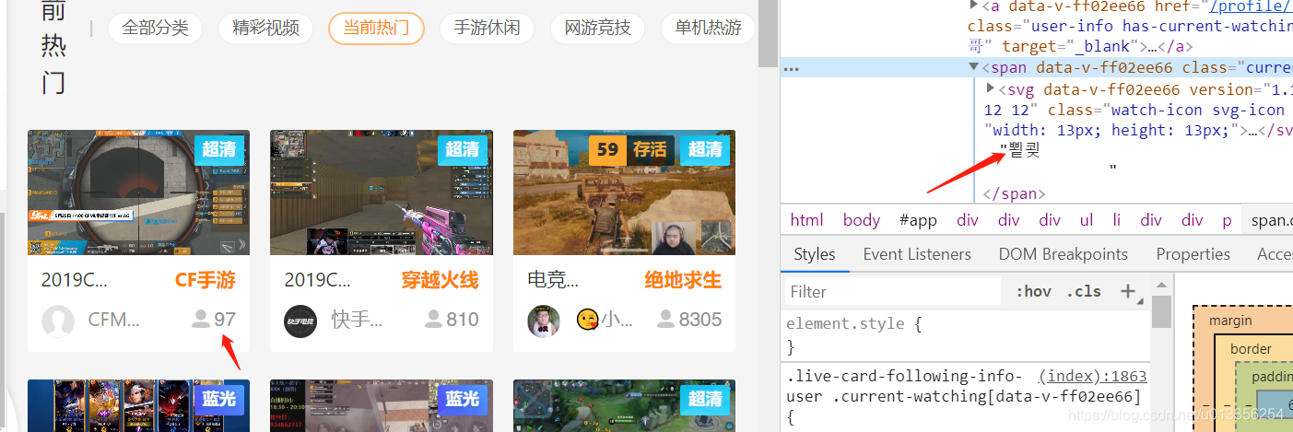1293x432 pixels.
Task: Expand the svg watch-icon node
Action: [x=991, y=89]
